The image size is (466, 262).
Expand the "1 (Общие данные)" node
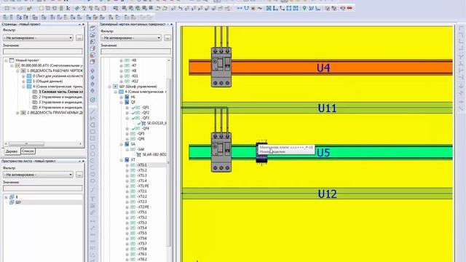coord(23,82)
